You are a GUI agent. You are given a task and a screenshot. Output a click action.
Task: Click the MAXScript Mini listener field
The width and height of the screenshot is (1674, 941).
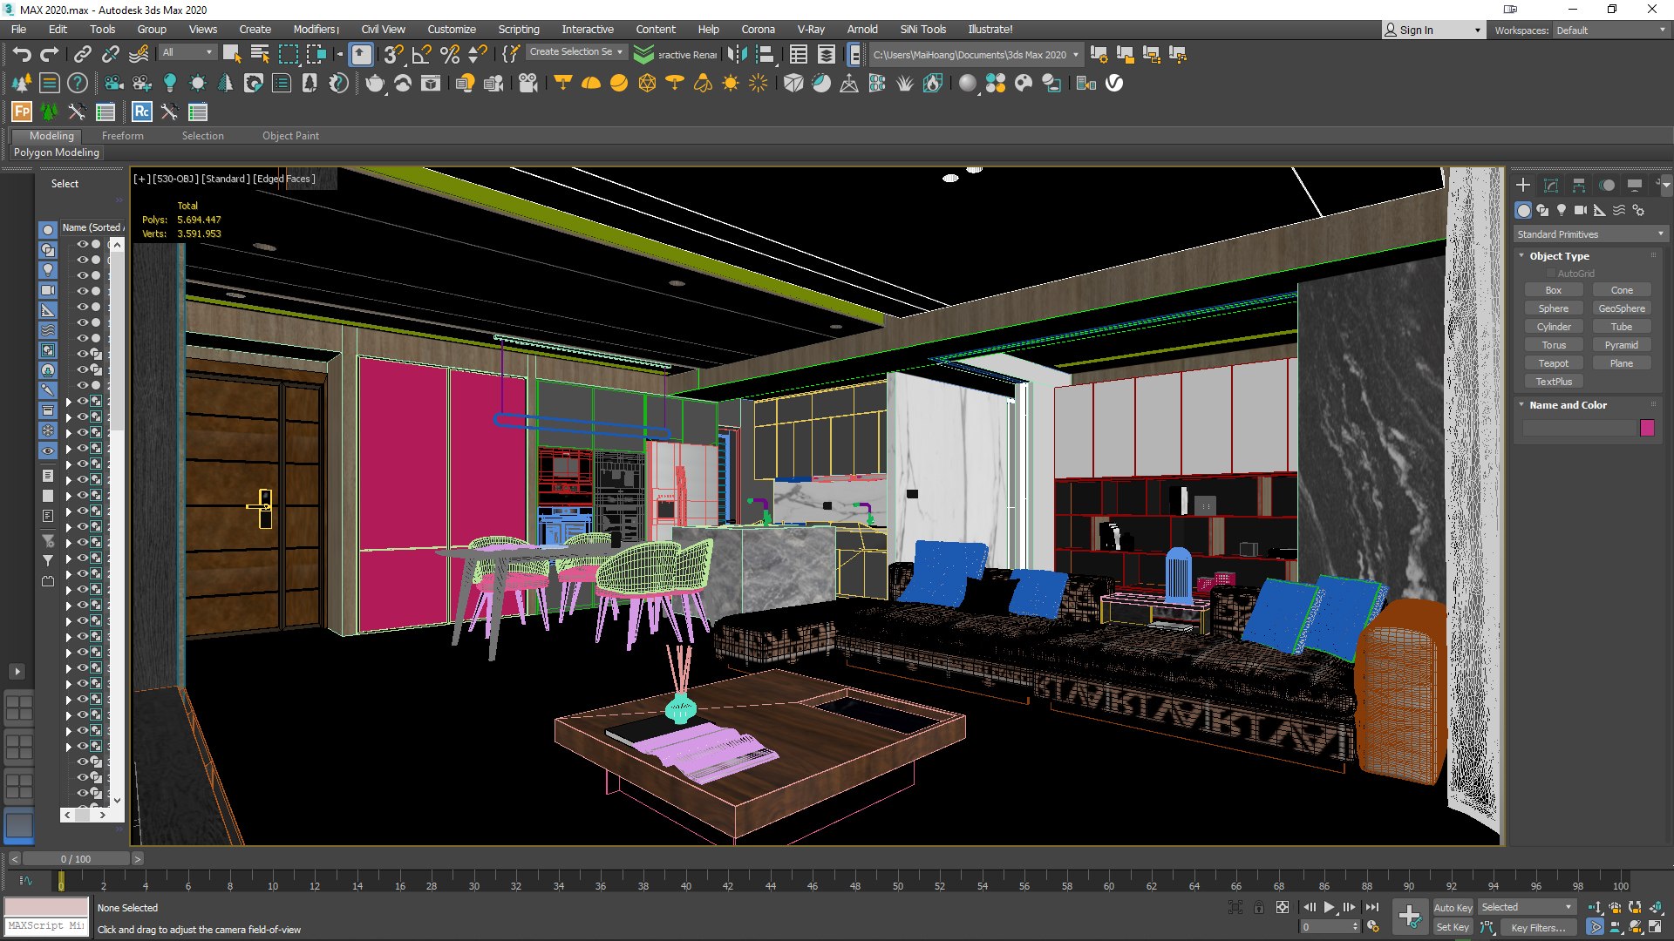(47, 925)
